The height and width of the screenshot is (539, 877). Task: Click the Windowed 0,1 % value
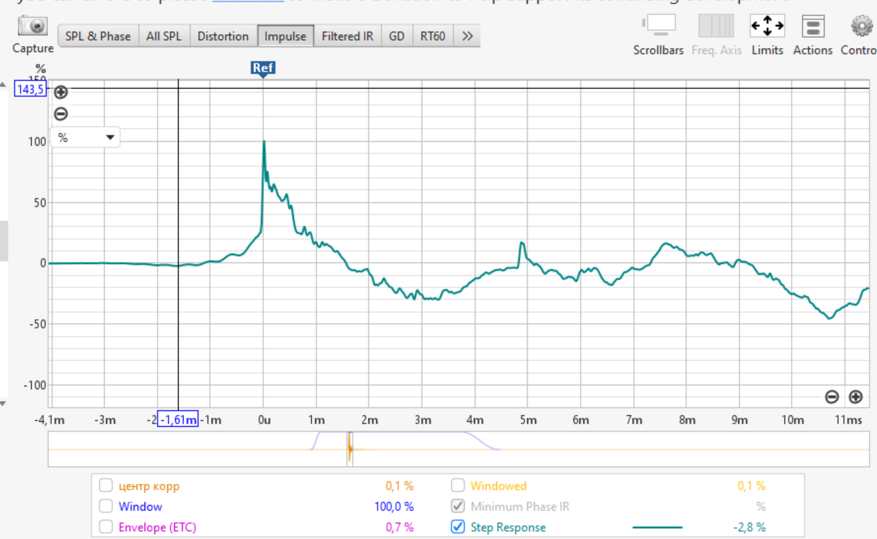751,486
